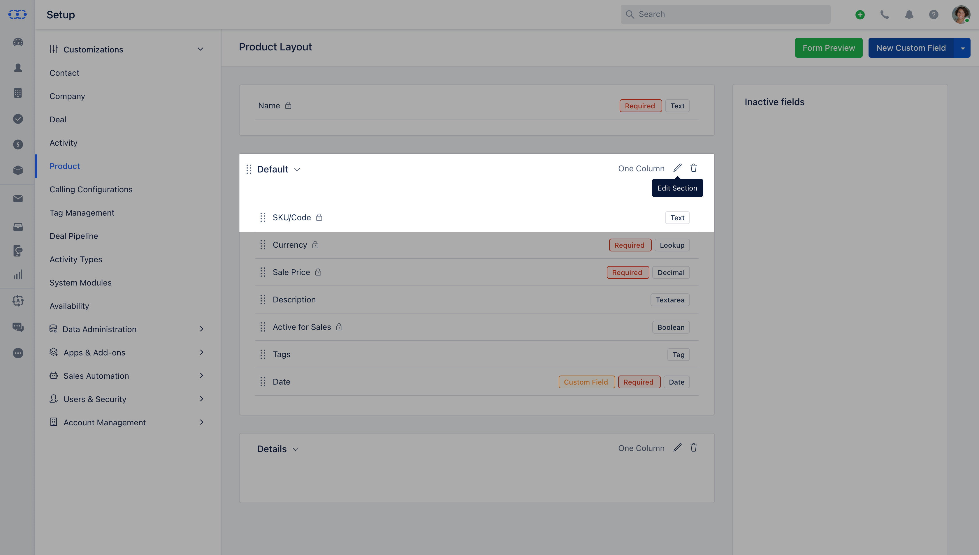Image resolution: width=979 pixels, height=555 pixels.
Task: Click the green quick-add plus icon
Action: tap(860, 15)
